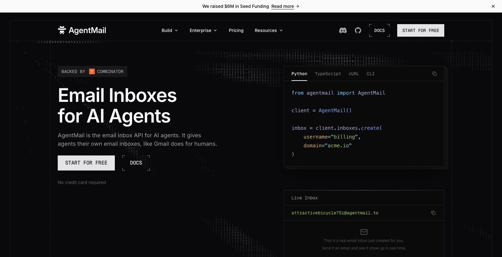Click the 'inbox = client.inboxes.create(' line

coord(337,128)
